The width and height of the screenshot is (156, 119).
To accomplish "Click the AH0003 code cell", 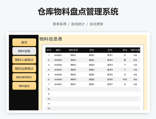I will 58,65.
